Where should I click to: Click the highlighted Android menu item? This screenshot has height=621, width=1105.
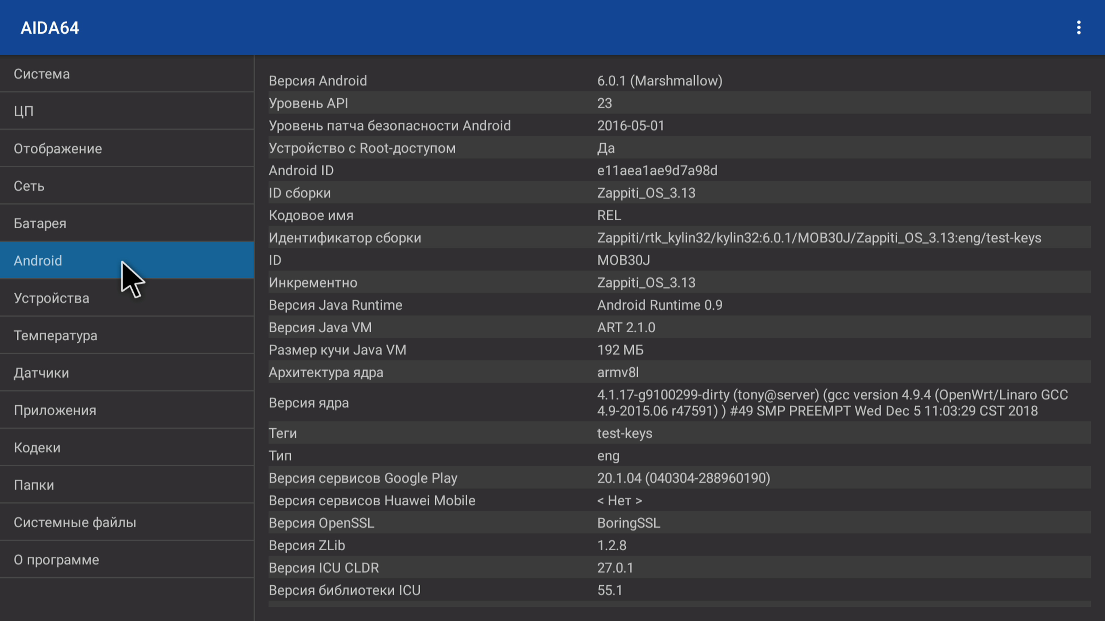[x=127, y=260]
